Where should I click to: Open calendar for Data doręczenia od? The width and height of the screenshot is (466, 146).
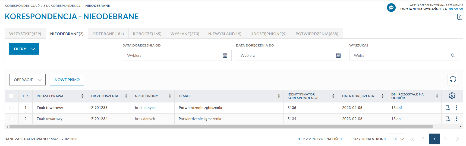(x=225, y=55)
